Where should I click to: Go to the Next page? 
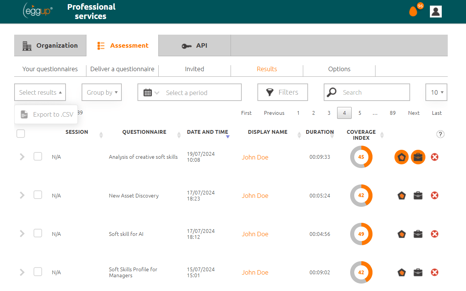pyautogui.click(x=414, y=113)
